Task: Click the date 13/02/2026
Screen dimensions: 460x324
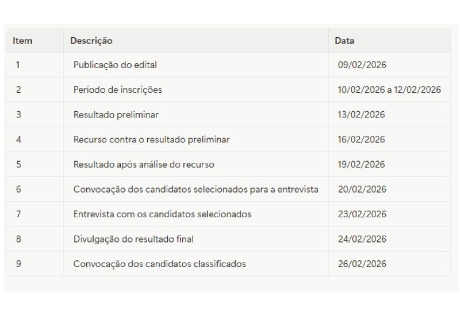Action: [x=362, y=115]
